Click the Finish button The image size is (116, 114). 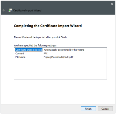(88, 109)
